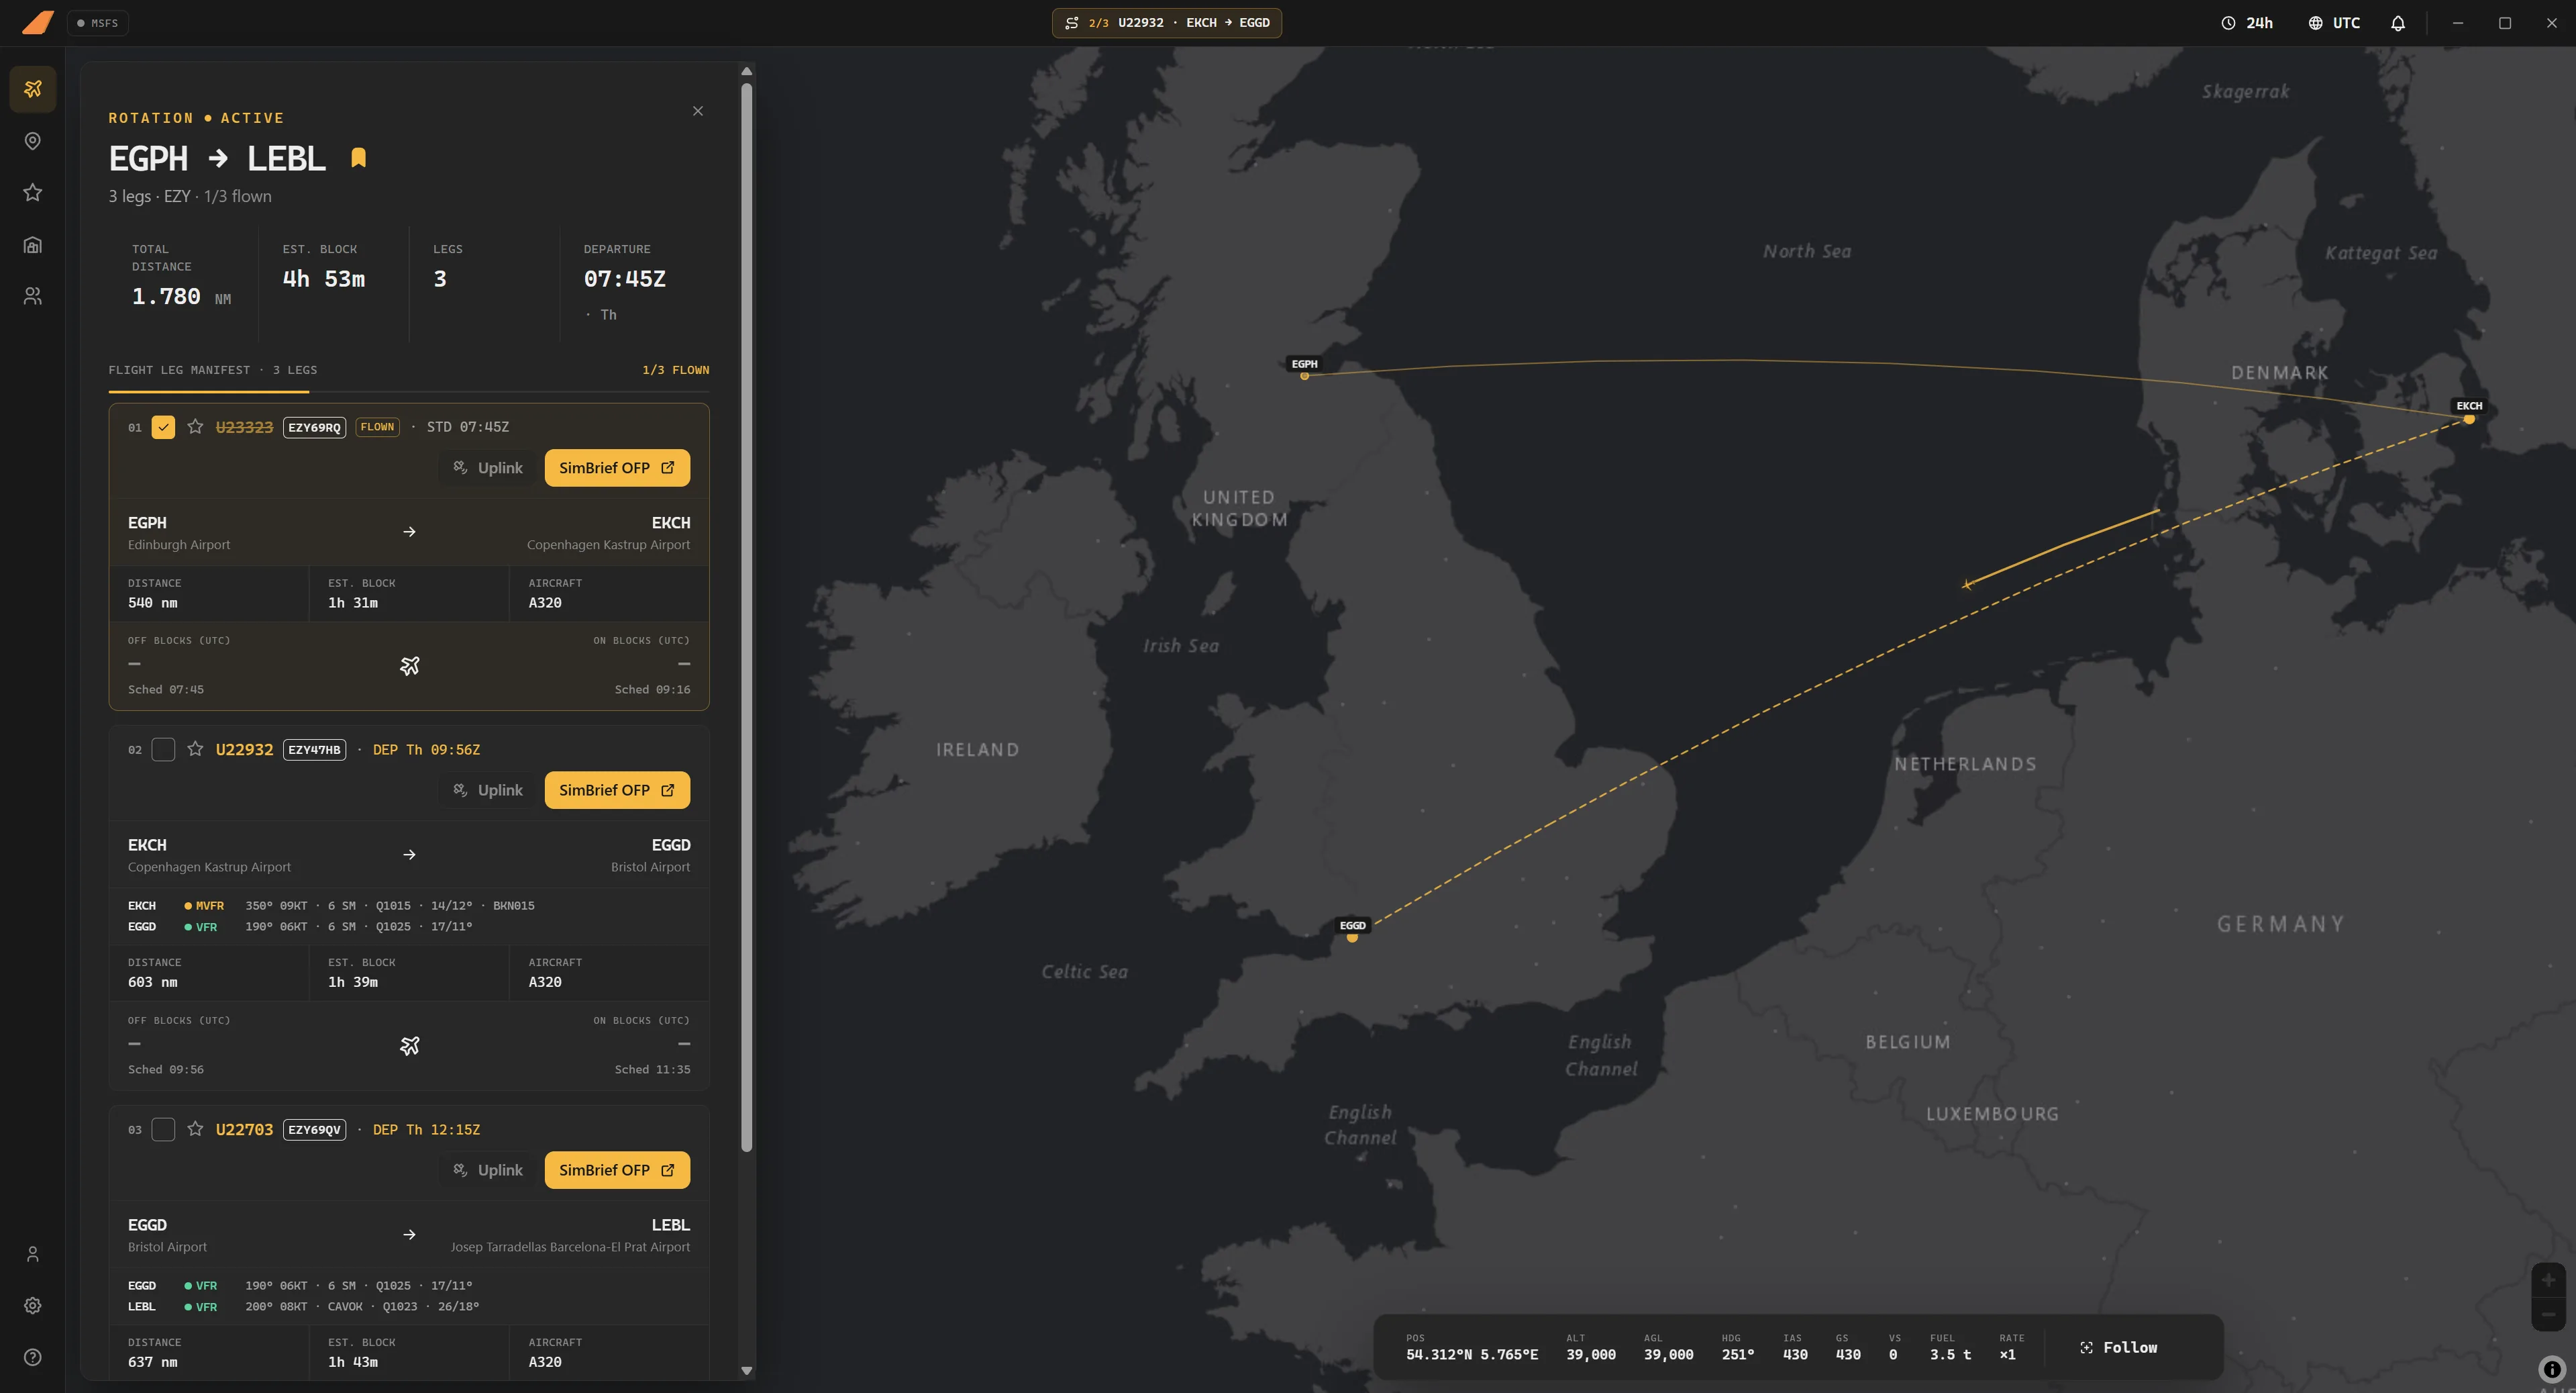Open the hangar building sidebar icon
The height and width of the screenshot is (1393, 2576).
click(33, 244)
